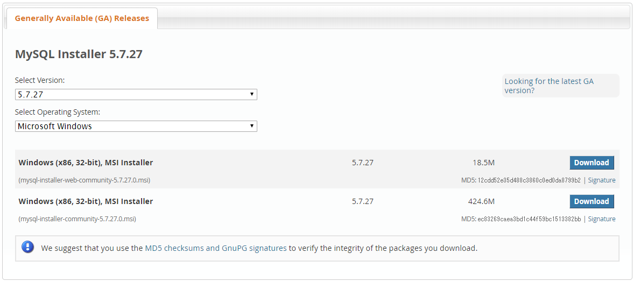Click the mysql-installer-web-community-5.7.27.0.msi filename

85,180
